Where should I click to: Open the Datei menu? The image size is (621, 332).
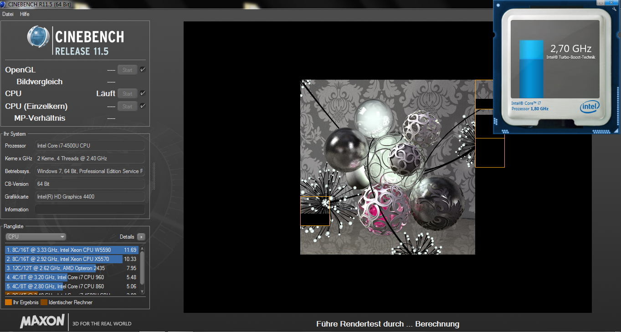pyautogui.click(x=8, y=14)
